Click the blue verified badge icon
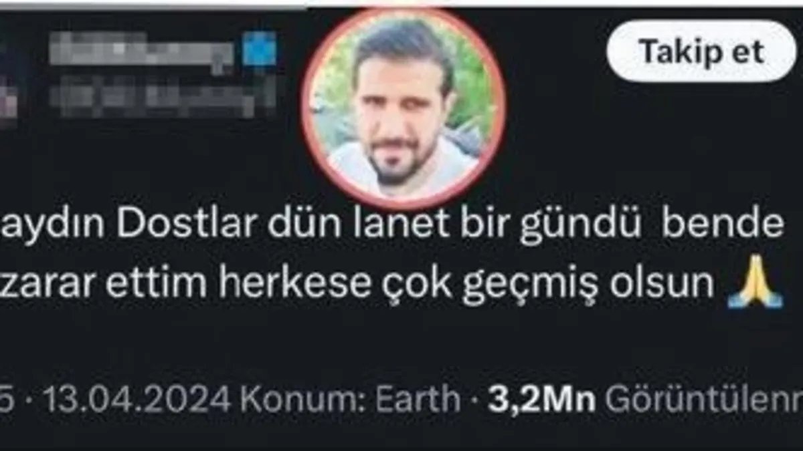The width and height of the screenshot is (803, 451). pyautogui.click(x=258, y=49)
